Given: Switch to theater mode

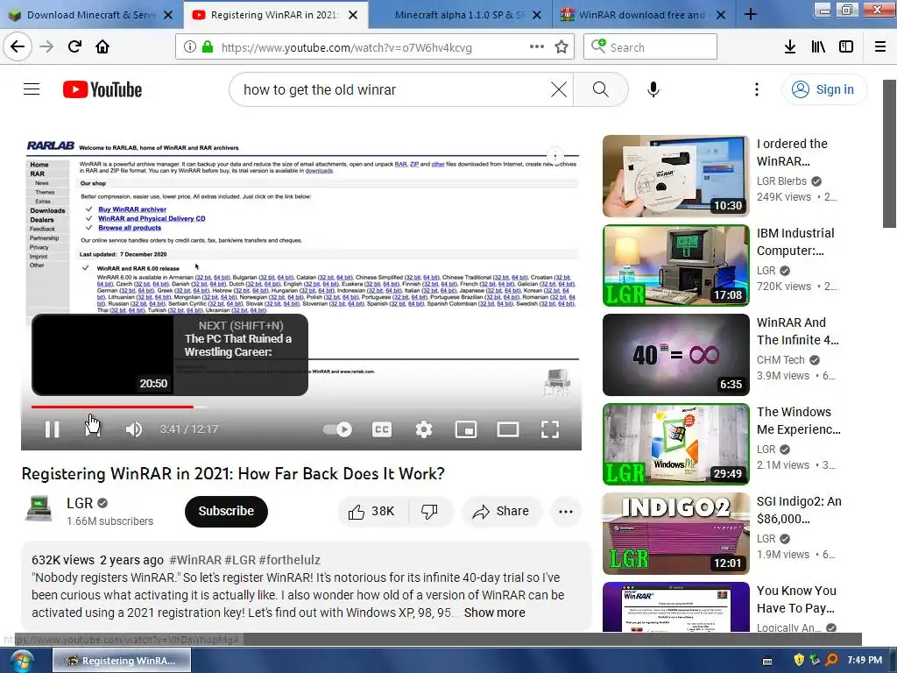Looking at the screenshot, I should tap(508, 429).
